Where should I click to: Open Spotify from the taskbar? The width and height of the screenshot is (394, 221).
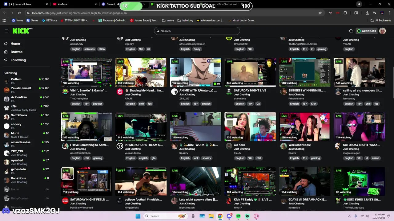[238, 216]
